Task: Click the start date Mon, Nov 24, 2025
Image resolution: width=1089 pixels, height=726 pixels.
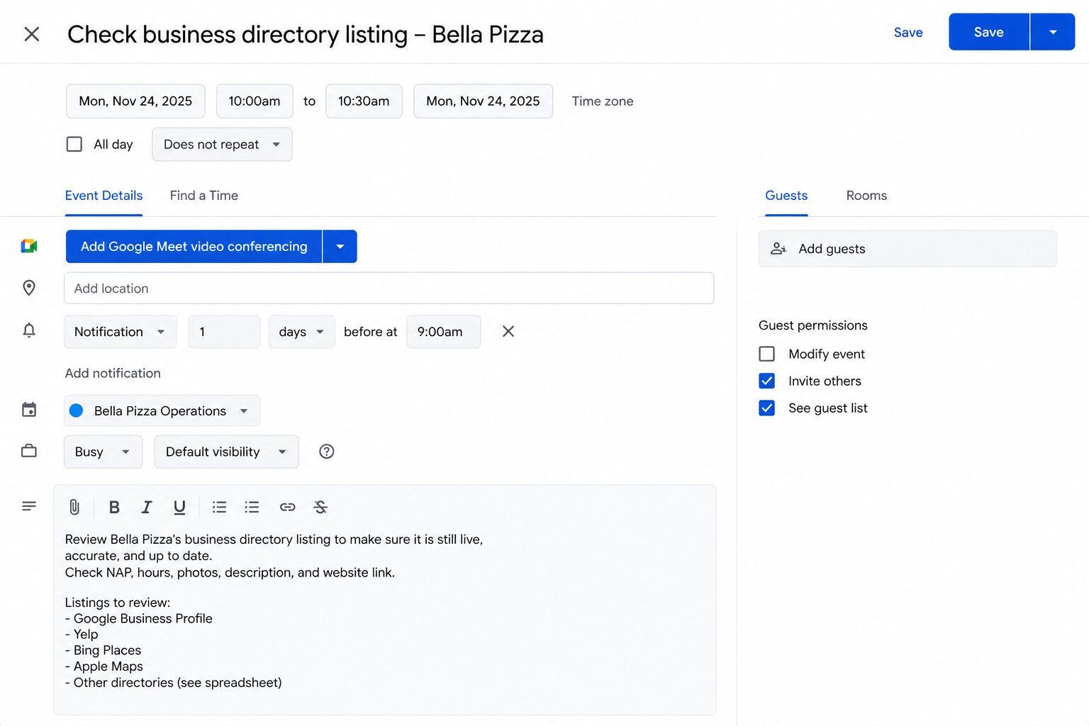Action: [135, 101]
